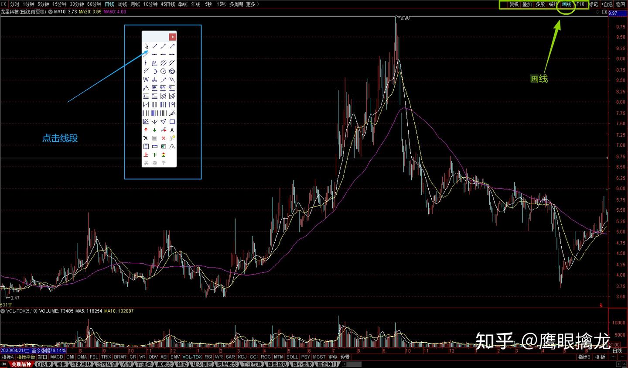628x368 pixels.
Task: Click the 叠加 overlay button
Action: click(527, 4)
